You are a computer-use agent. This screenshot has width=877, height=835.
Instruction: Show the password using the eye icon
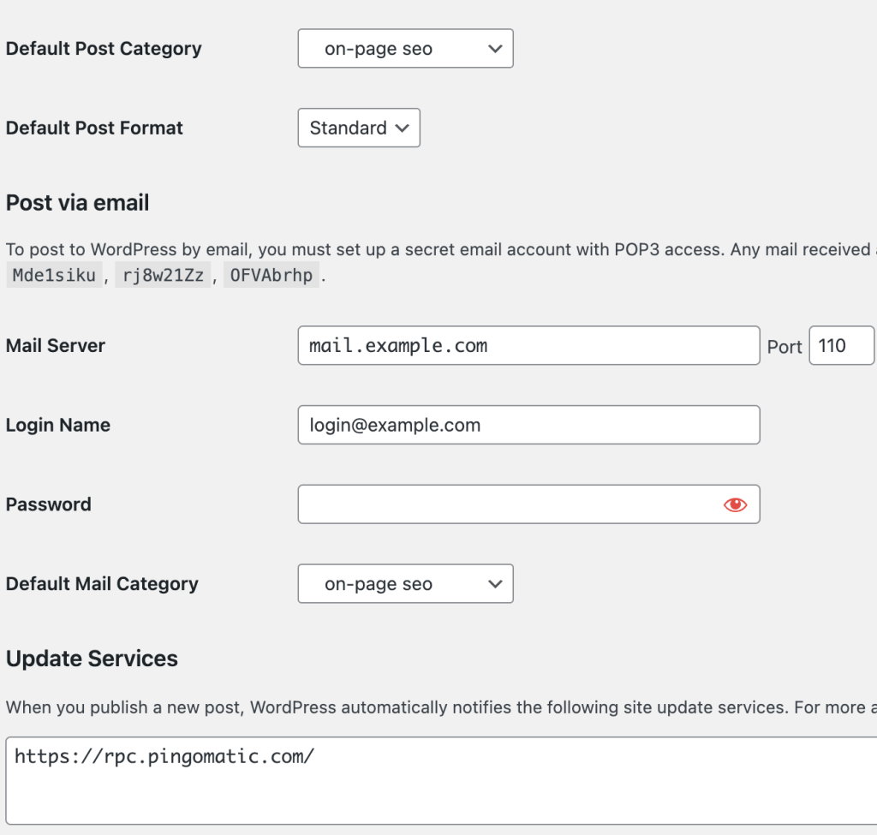[735, 504]
